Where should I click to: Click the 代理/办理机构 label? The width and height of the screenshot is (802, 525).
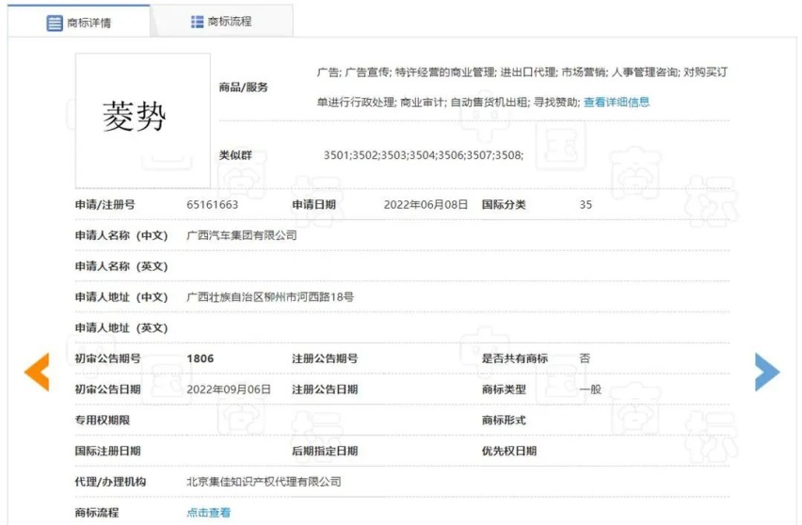click(110, 482)
